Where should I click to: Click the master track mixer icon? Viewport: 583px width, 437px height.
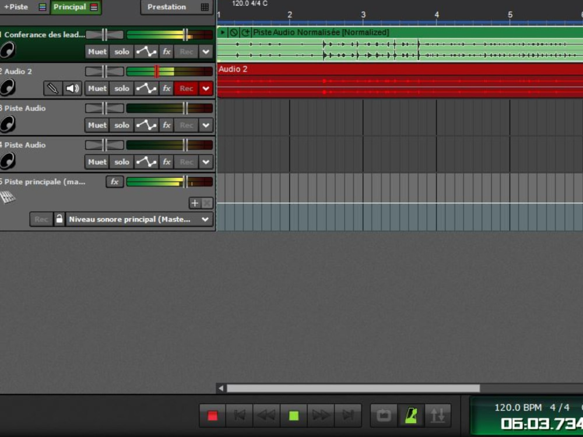pyautogui.click(x=8, y=197)
